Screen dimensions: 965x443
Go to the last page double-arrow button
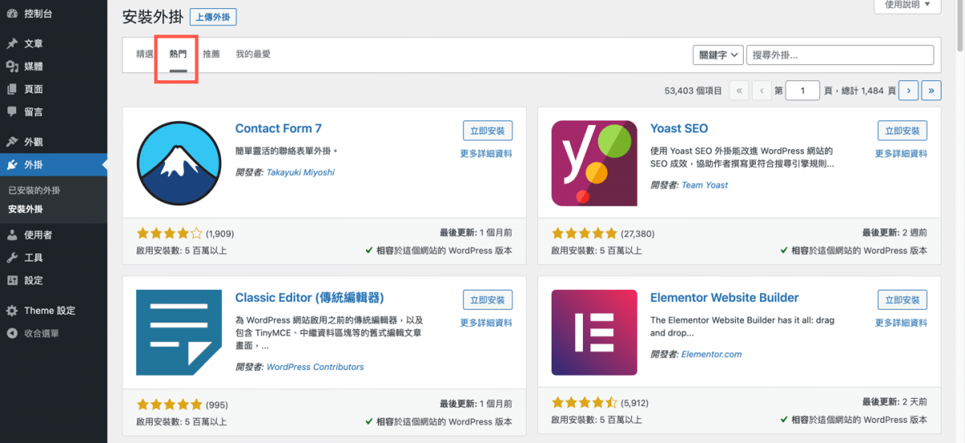(931, 91)
